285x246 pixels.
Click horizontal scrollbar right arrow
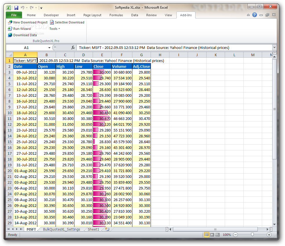(267, 229)
